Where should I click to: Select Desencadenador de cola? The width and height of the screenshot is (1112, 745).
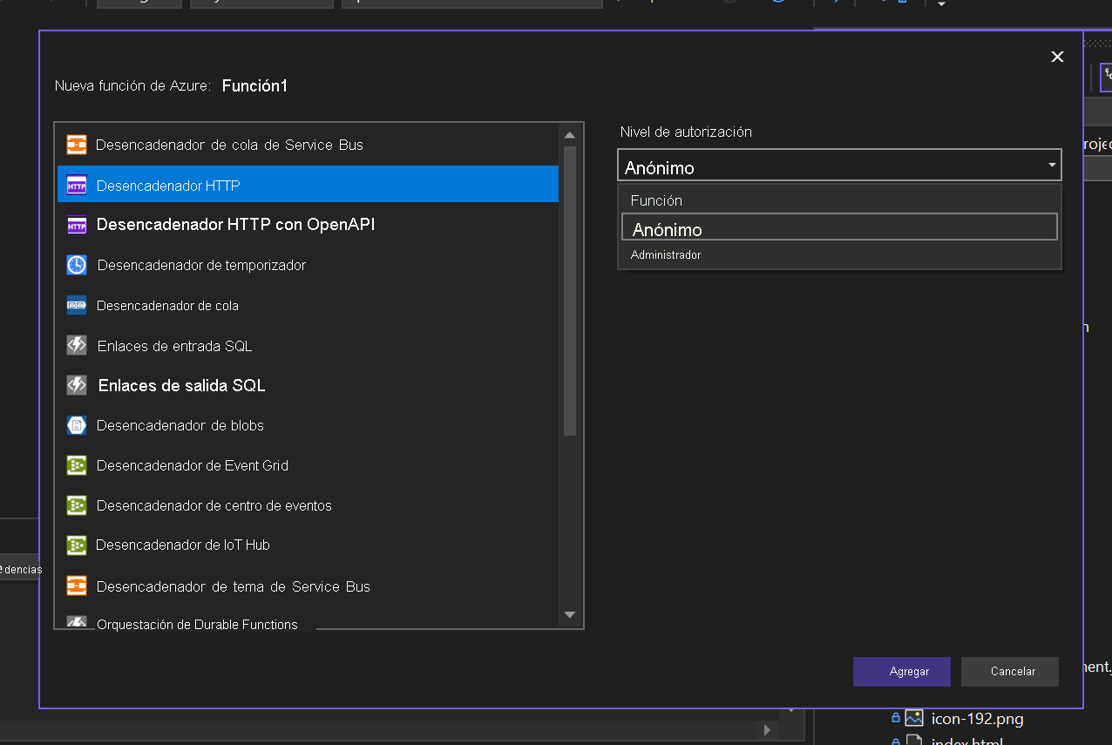308,306
